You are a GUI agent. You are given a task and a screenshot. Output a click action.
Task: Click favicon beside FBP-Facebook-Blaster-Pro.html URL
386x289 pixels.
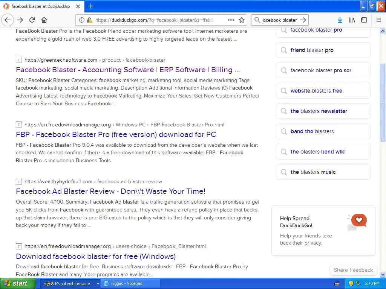19,125
